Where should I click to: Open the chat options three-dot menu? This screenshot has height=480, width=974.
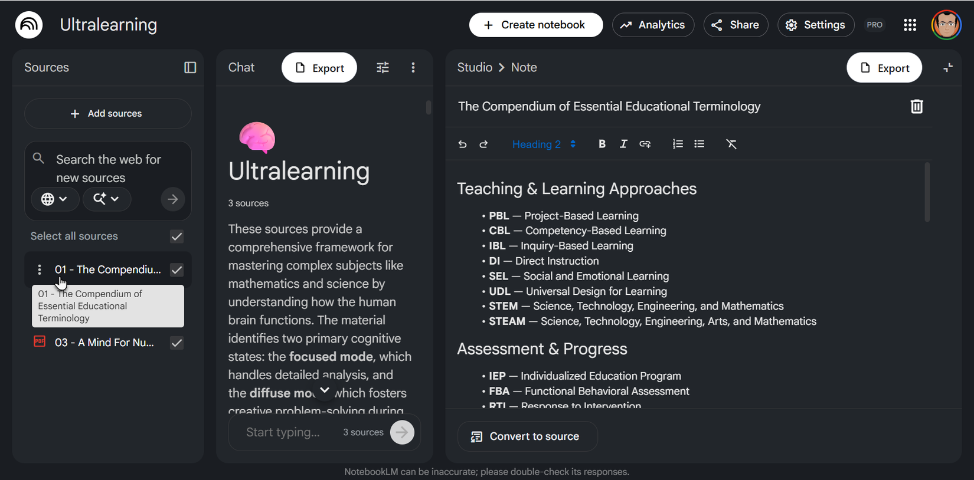(413, 68)
